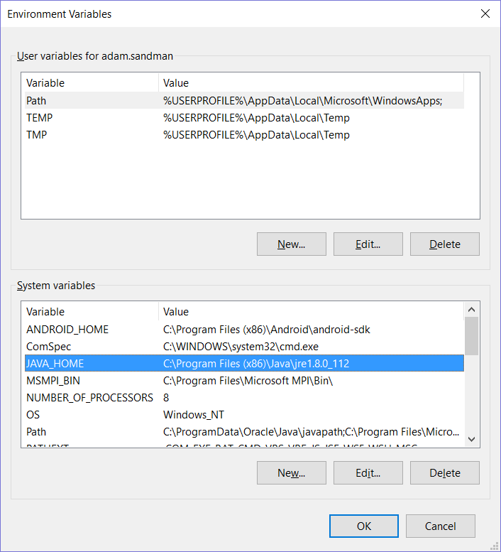501x552 pixels.
Task: Select the TEMP user variable
Action: click(241, 118)
